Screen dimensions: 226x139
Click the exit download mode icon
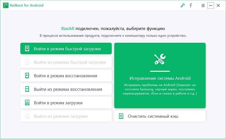pos(27,116)
